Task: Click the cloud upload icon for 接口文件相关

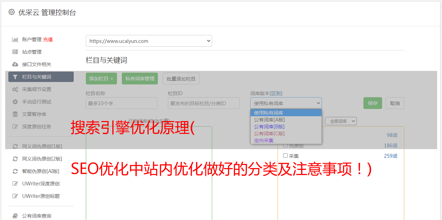Action: pyautogui.click(x=15, y=64)
